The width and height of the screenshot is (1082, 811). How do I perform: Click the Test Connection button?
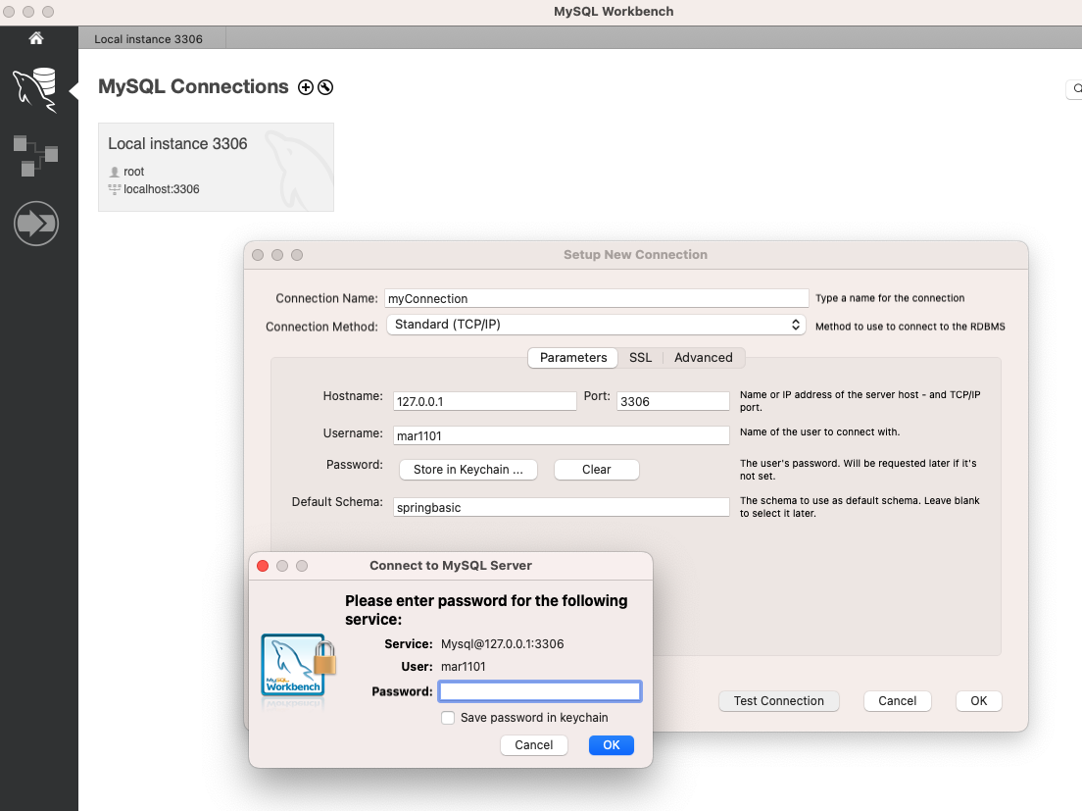point(778,700)
